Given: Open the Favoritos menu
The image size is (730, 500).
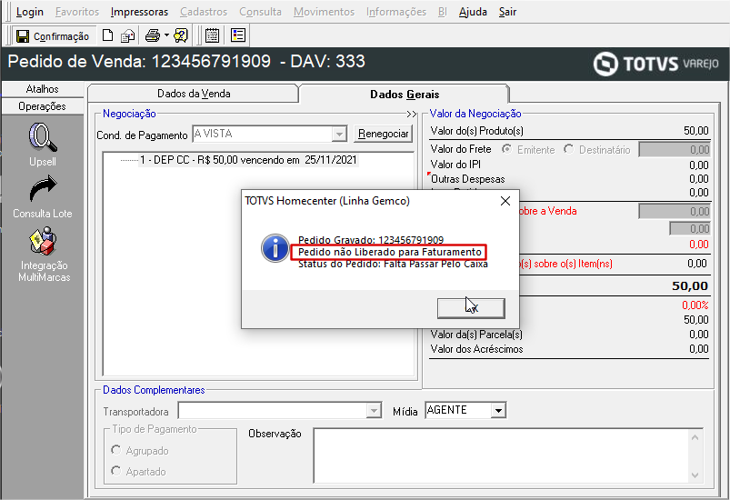Looking at the screenshot, I should click(x=76, y=12).
